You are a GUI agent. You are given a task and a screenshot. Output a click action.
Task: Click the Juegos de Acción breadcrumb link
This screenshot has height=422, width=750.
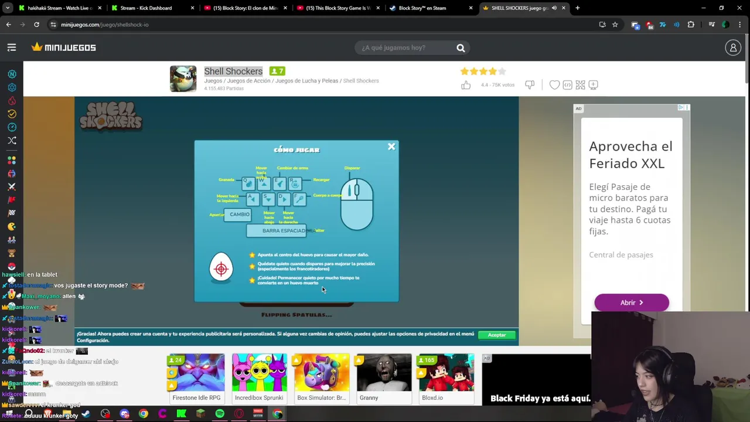[x=249, y=81]
